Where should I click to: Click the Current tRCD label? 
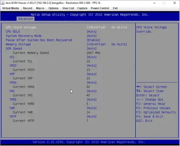[x=24, y=70]
